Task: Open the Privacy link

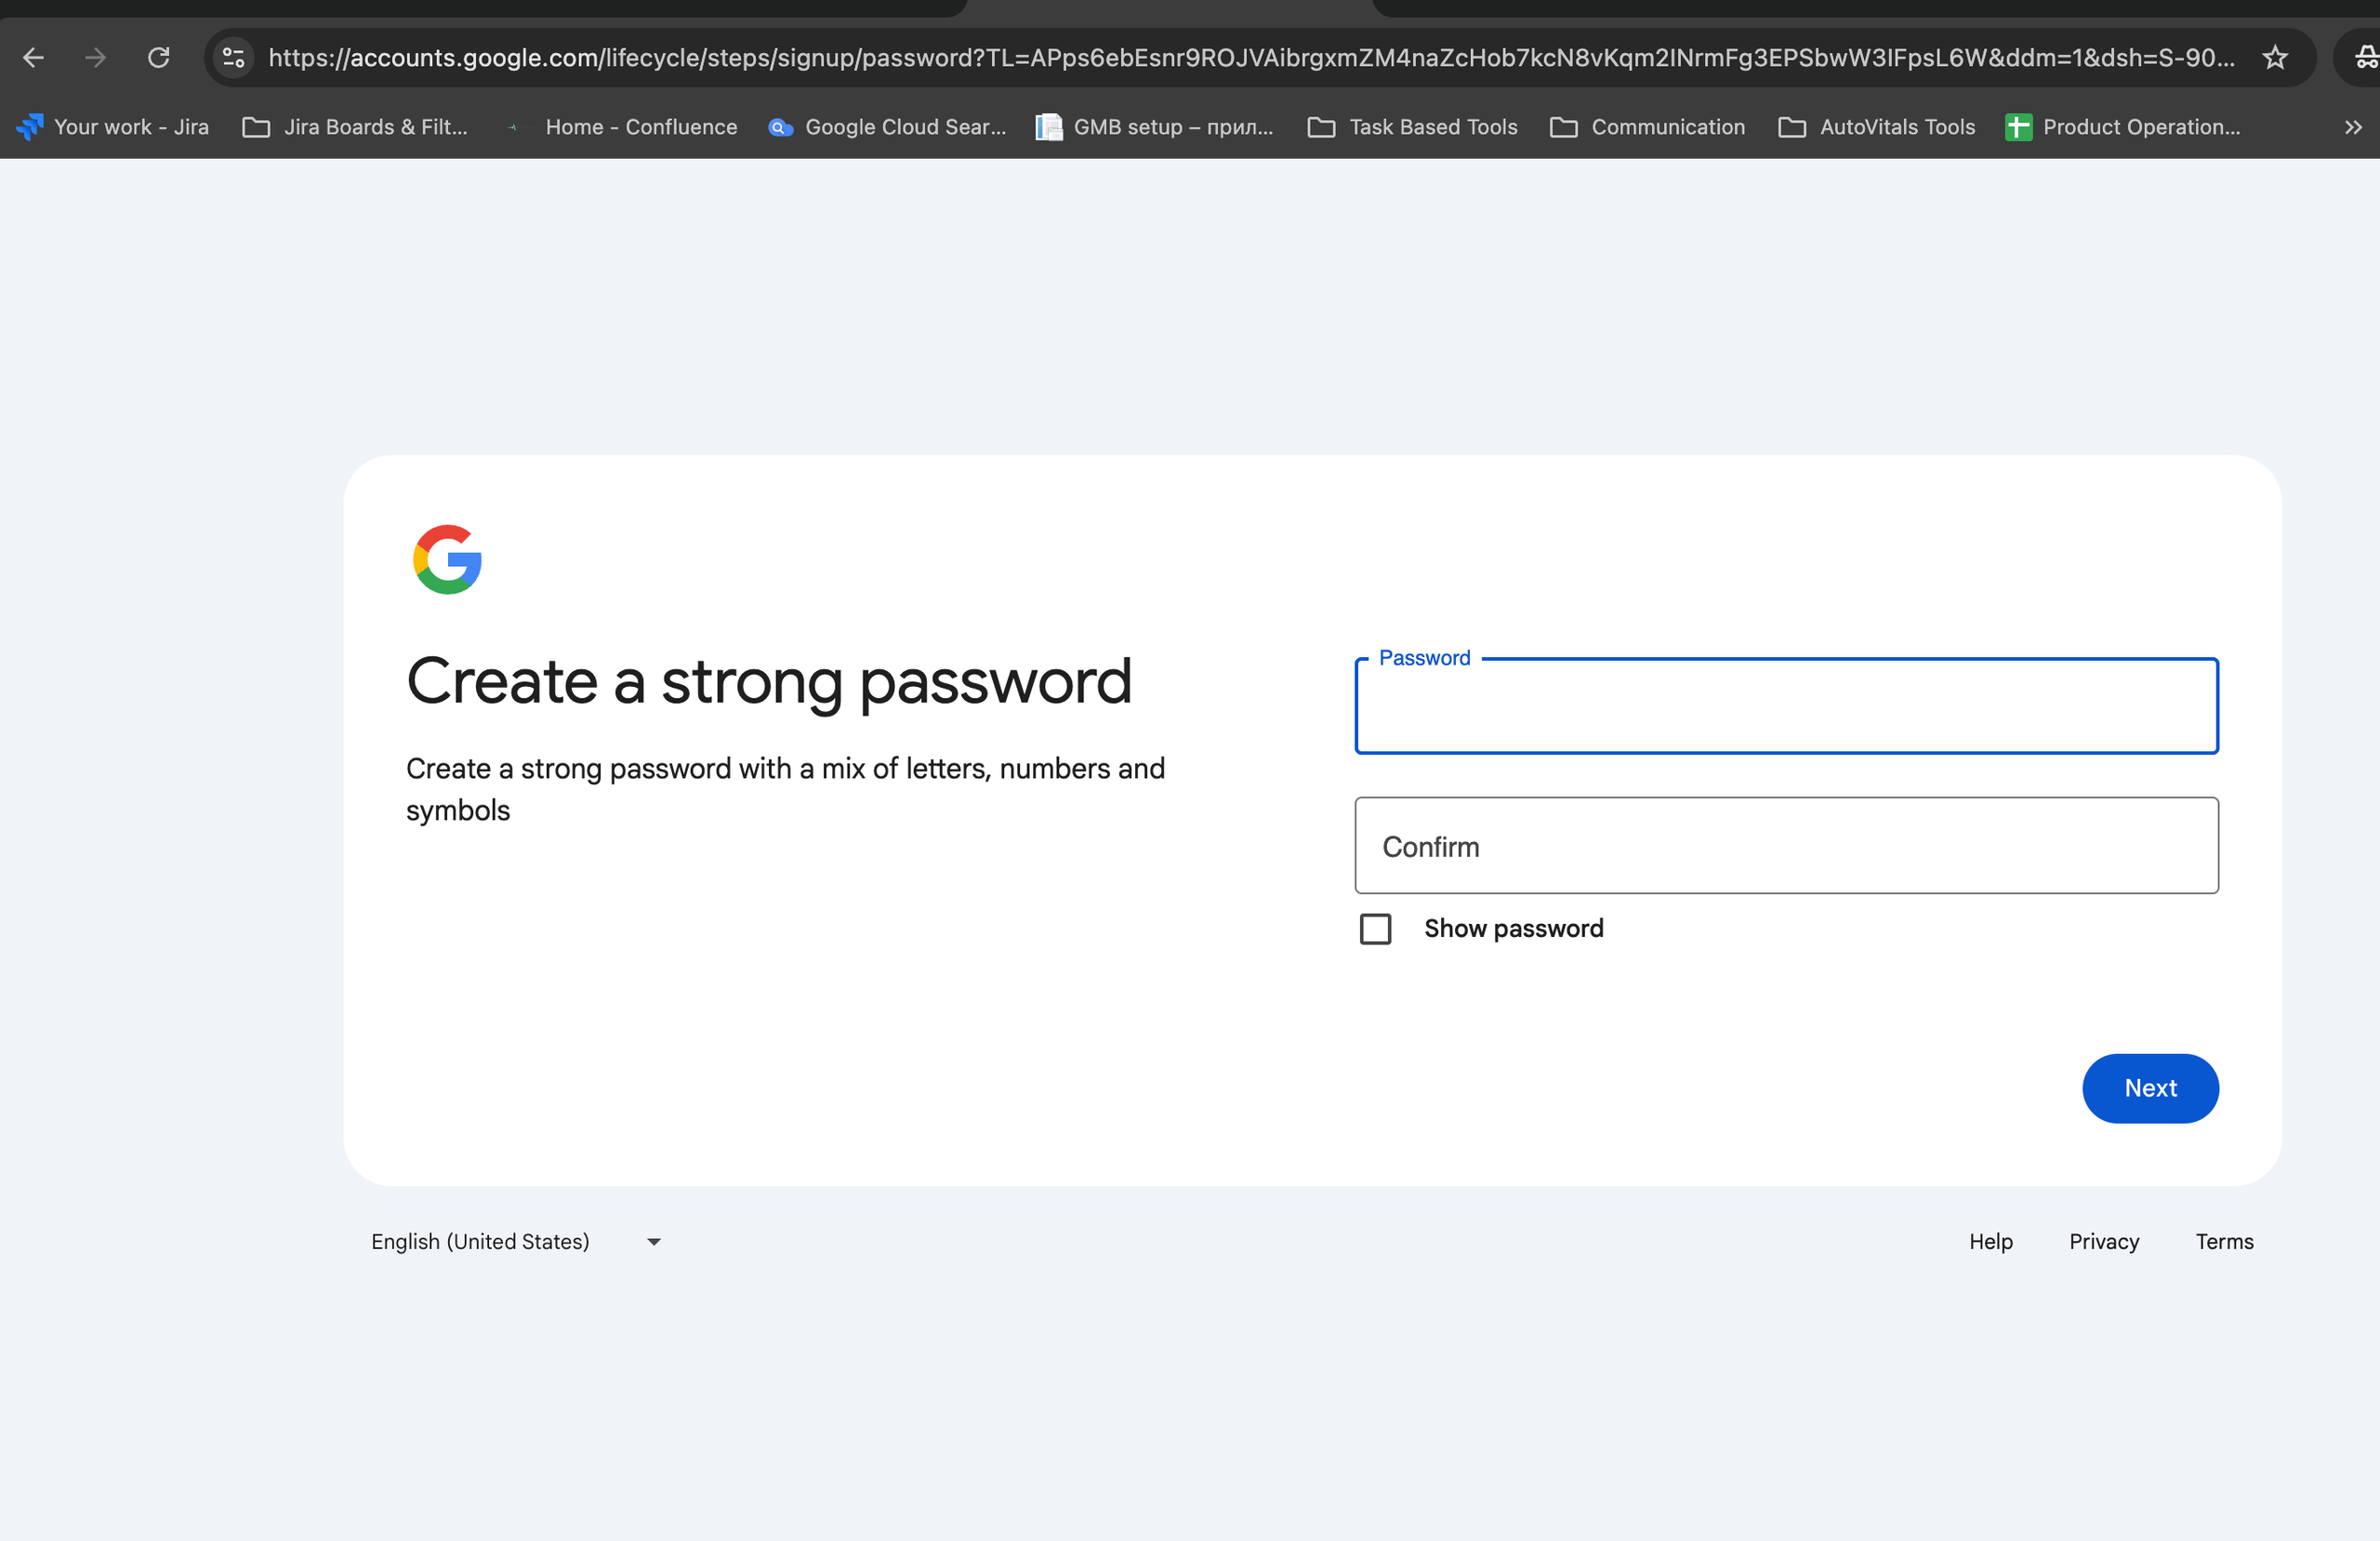Action: point(2104,1241)
